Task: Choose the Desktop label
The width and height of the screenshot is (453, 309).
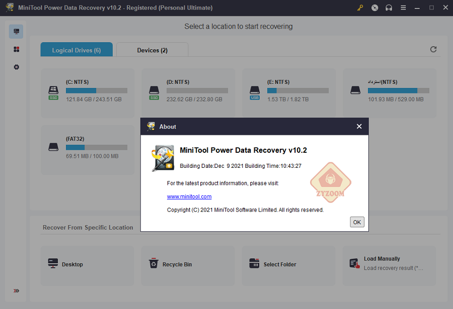Action: (72, 264)
